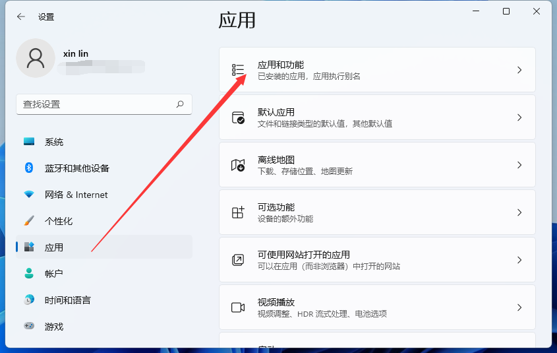557x353 pixels.
Task: Open the 系统 section in sidebar
Action: pyautogui.click(x=54, y=142)
